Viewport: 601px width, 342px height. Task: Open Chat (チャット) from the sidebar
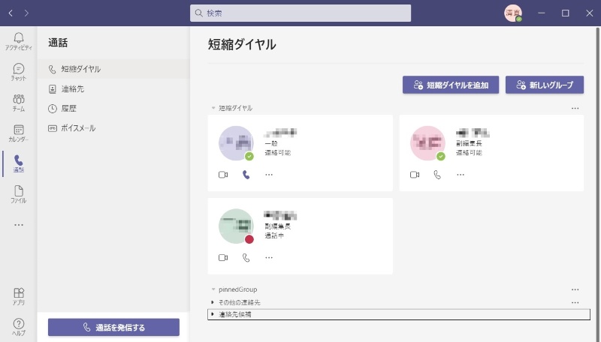(x=18, y=72)
